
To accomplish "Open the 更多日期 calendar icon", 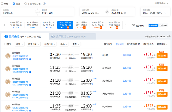I will pyautogui.click(x=133, y=25).
